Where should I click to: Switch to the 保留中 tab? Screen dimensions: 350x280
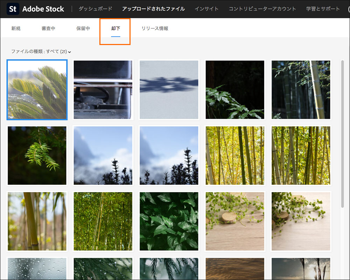click(83, 28)
